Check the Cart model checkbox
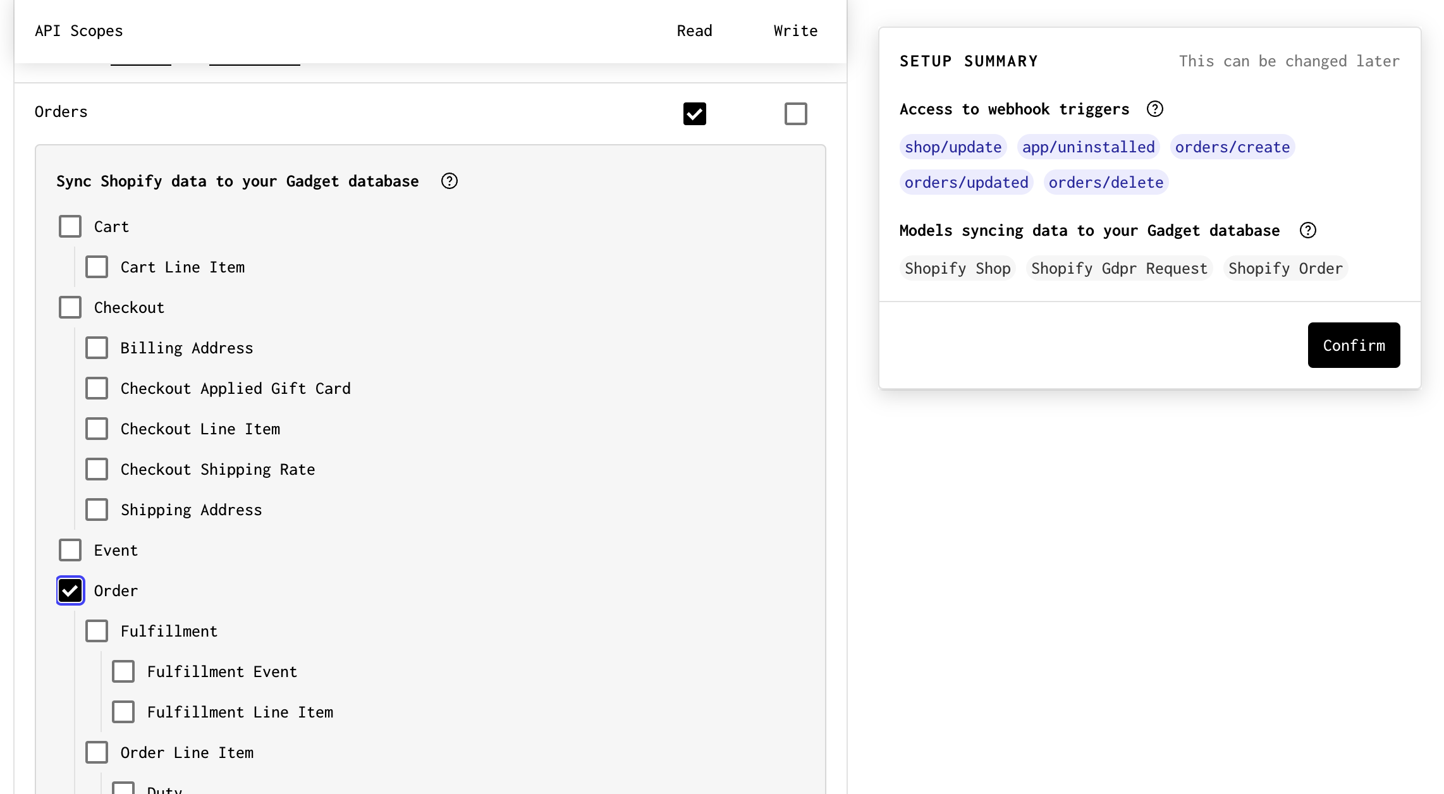Viewport: 1444px width, 794px height. click(x=70, y=226)
